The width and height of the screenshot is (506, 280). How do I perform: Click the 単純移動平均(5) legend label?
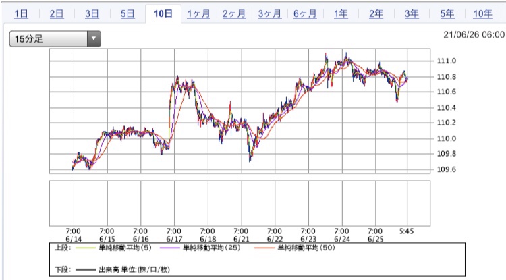point(125,248)
